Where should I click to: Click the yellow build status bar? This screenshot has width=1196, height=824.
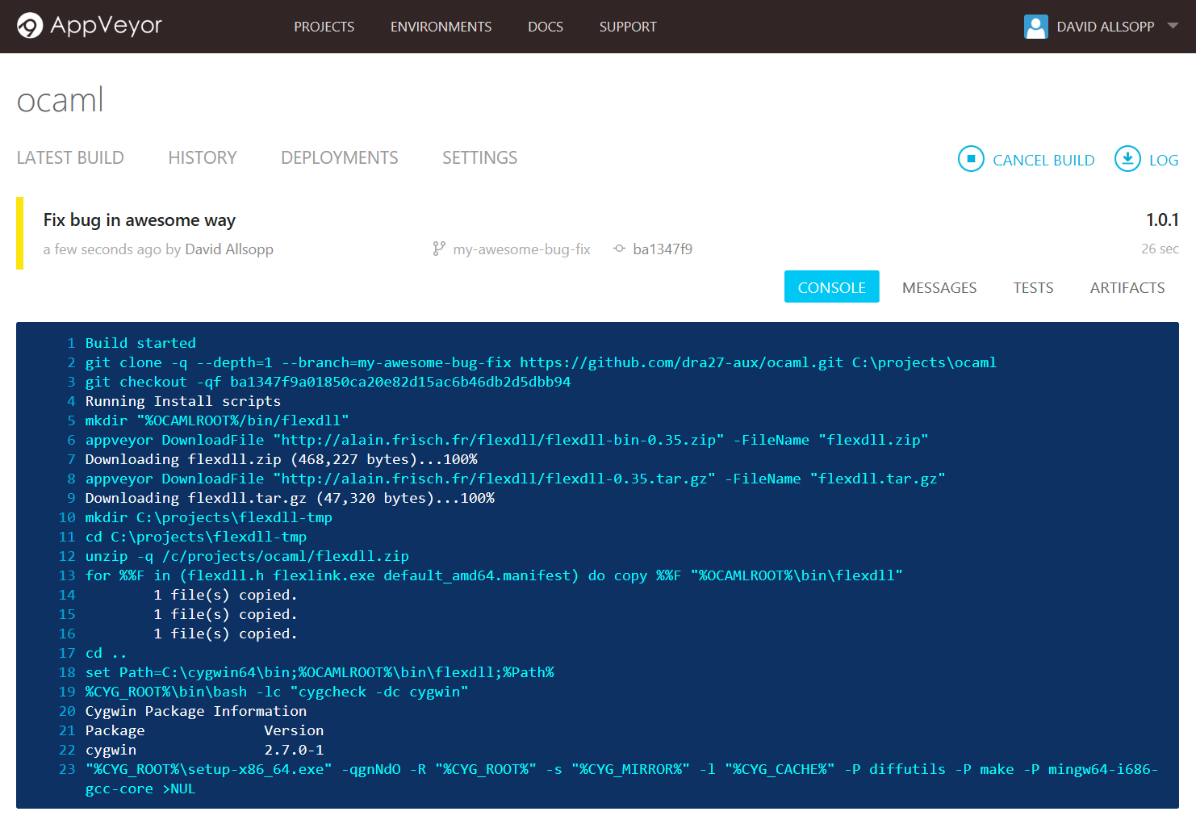20,233
